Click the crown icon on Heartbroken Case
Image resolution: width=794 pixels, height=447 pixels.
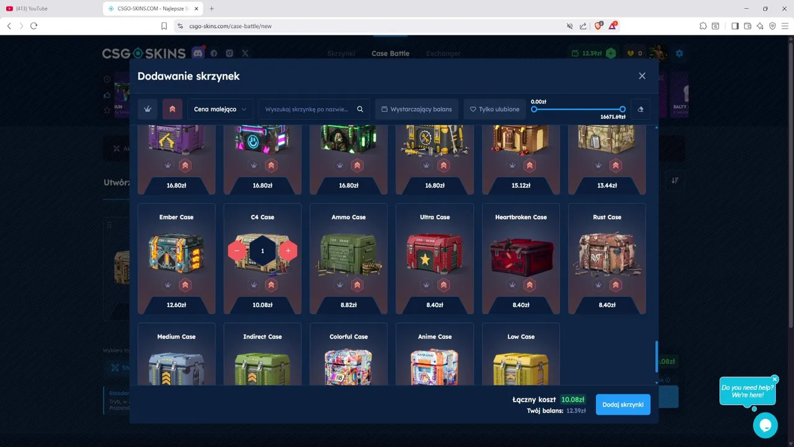pos(512,285)
